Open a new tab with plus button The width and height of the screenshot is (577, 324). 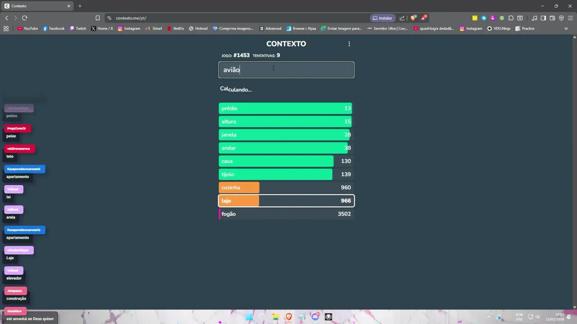click(x=80, y=6)
